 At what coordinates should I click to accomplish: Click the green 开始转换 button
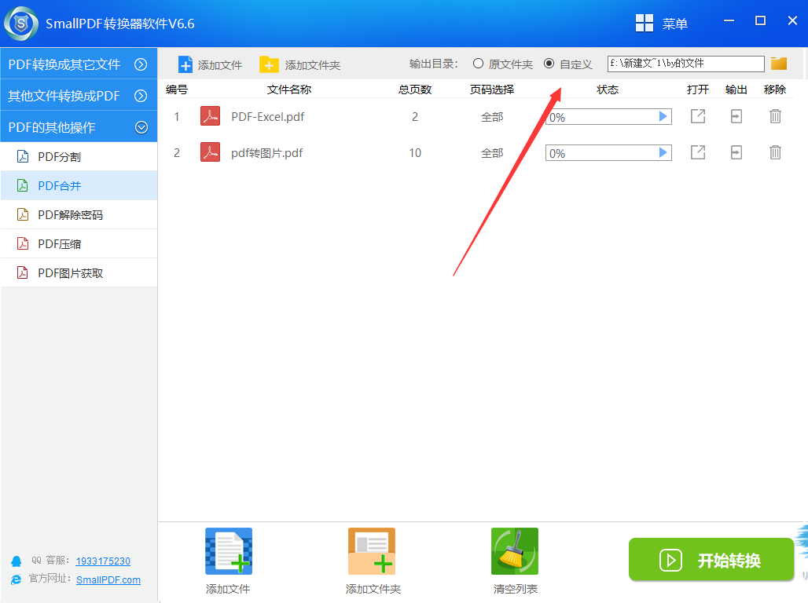pyautogui.click(x=711, y=560)
